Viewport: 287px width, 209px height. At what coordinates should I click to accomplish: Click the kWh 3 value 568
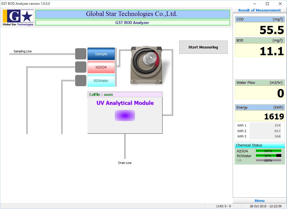pos(277,136)
